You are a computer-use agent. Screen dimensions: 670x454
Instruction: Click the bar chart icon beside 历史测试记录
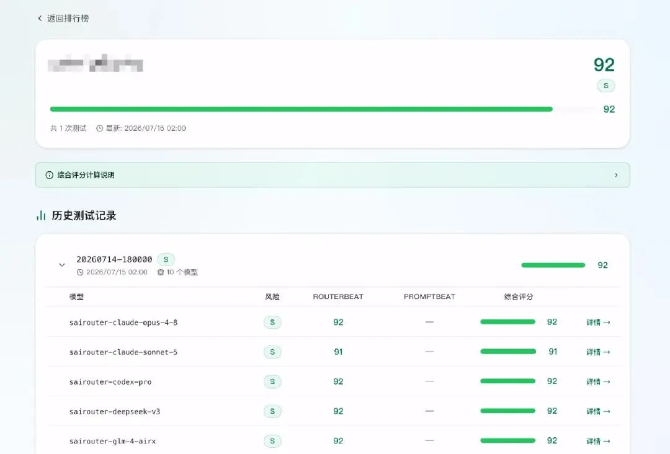pos(41,215)
